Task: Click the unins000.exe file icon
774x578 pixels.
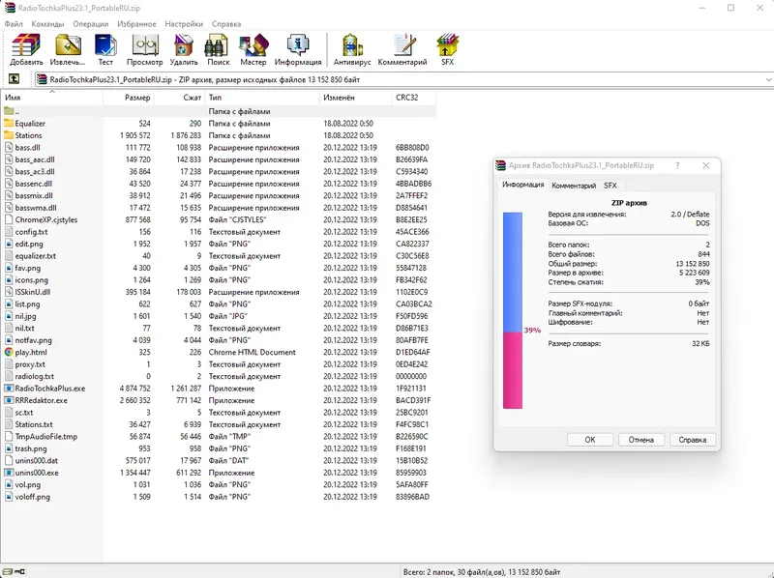Action: point(9,473)
